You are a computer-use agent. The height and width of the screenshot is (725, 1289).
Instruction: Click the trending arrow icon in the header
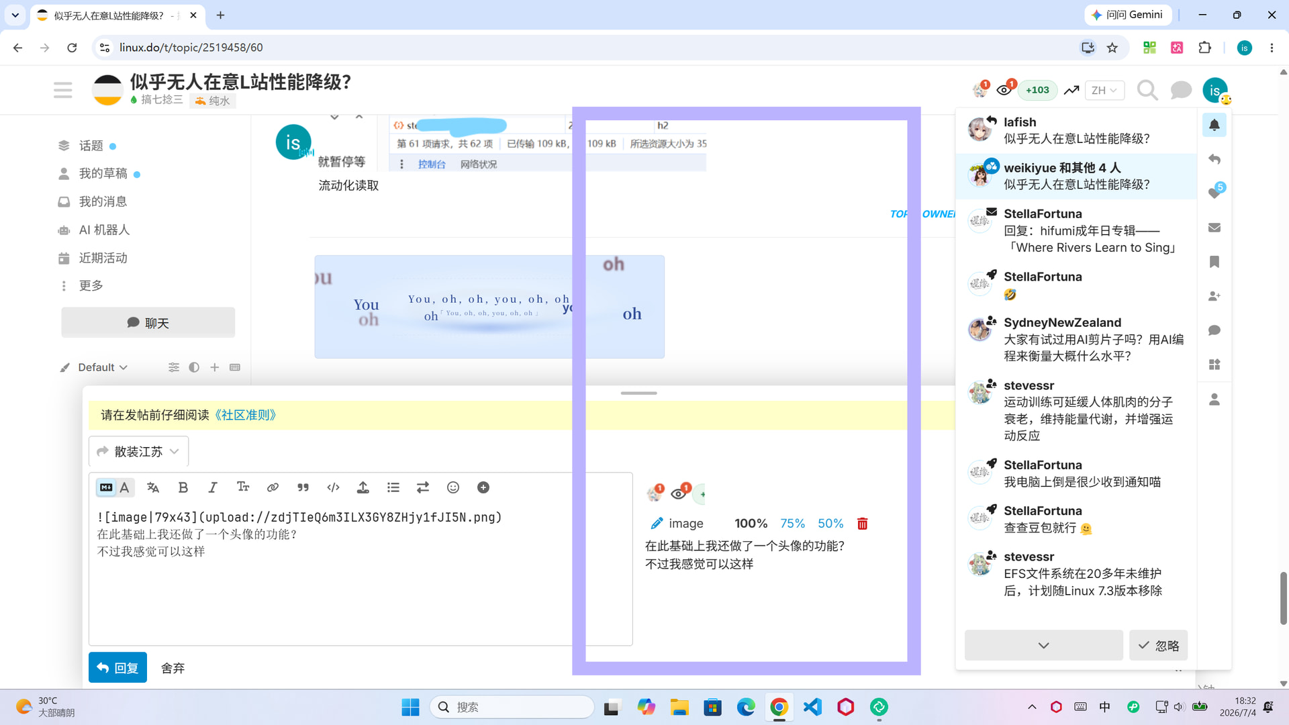click(1071, 90)
